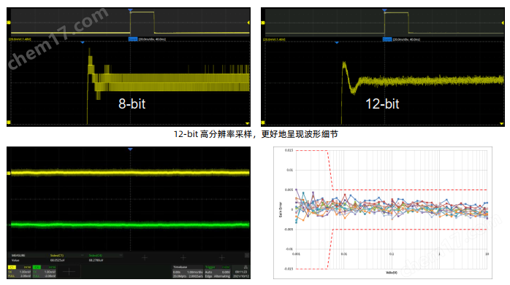
Task: Add a measurement in the last empty plus slot
Action: [x=222, y=258]
